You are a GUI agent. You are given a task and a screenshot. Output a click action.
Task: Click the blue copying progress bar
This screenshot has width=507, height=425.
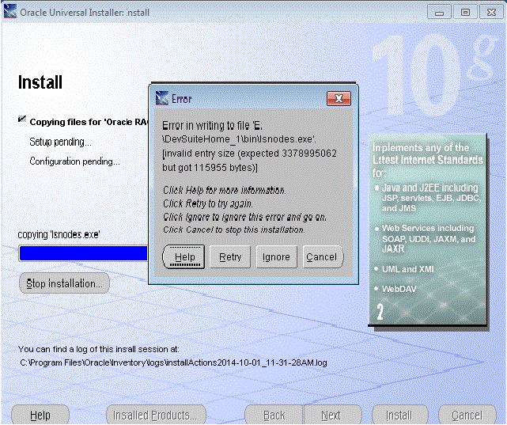point(83,253)
